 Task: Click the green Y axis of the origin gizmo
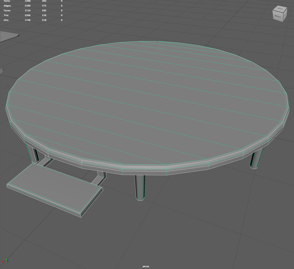pyautogui.click(x=6, y=260)
